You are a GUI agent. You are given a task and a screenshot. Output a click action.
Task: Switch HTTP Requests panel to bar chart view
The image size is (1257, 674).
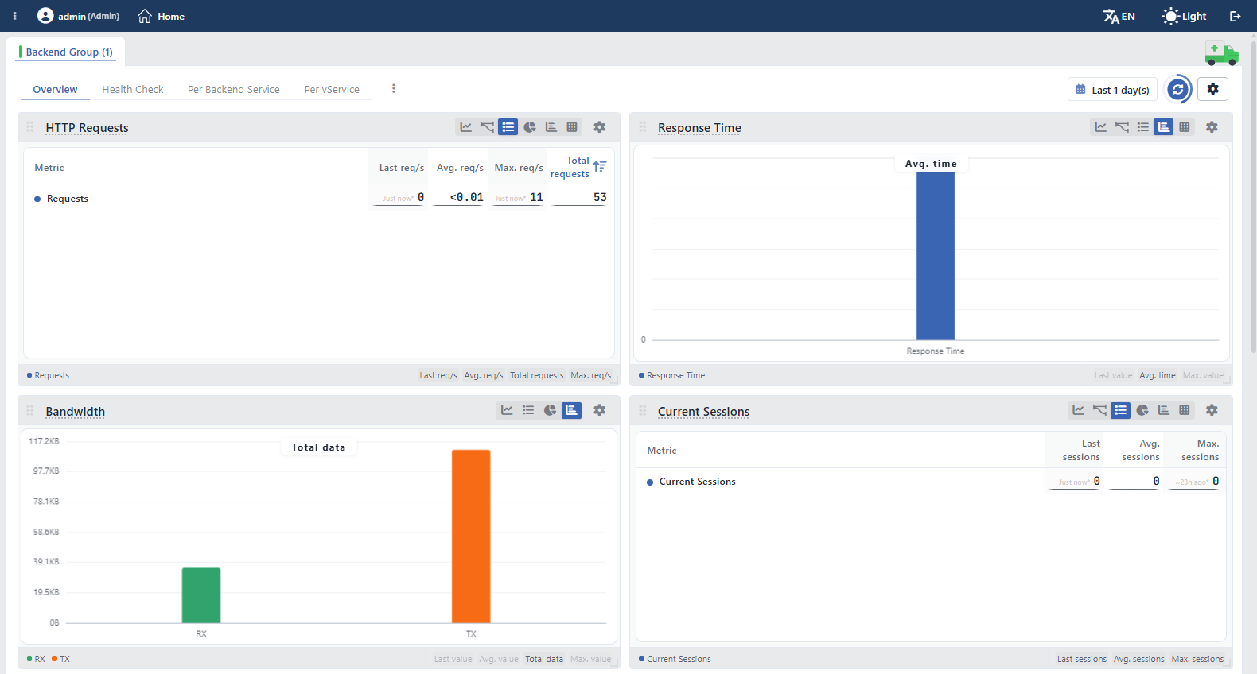click(x=551, y=127)
